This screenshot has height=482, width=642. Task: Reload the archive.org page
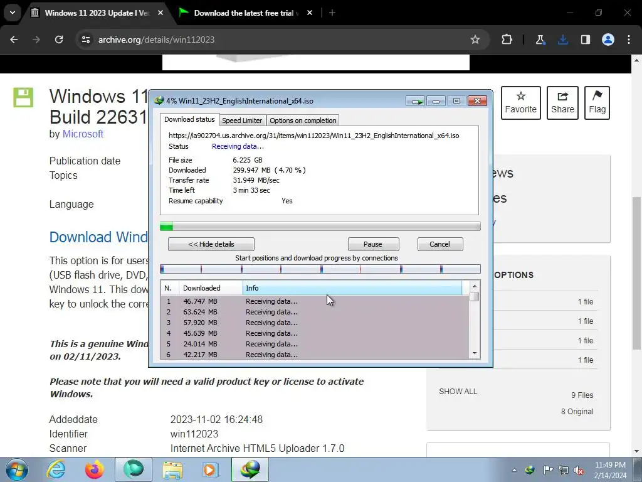tap(59, 40)
